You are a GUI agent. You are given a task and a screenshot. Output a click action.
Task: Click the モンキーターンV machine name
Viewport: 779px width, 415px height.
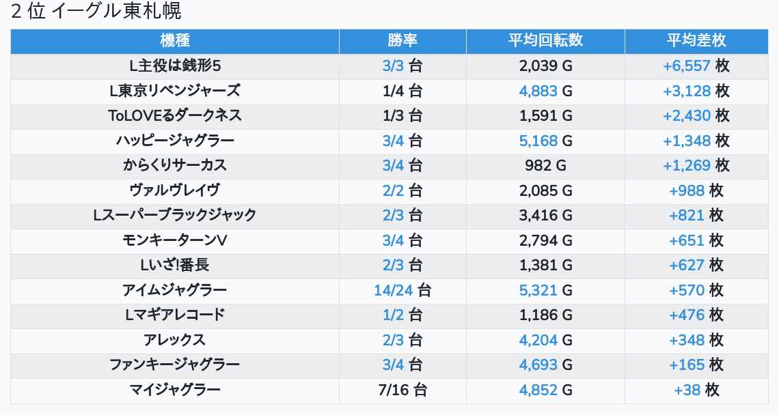[x=175, y=240]
